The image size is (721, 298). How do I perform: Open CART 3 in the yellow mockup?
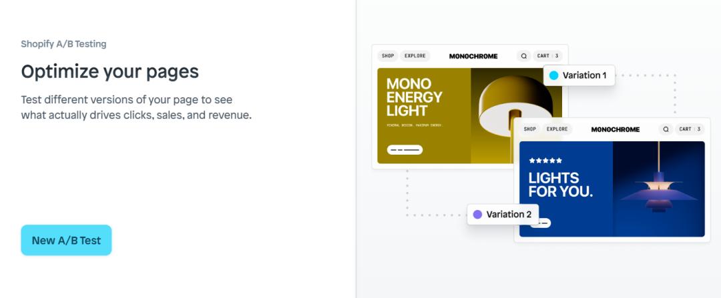pyautogui.click(x=547, y=56)
